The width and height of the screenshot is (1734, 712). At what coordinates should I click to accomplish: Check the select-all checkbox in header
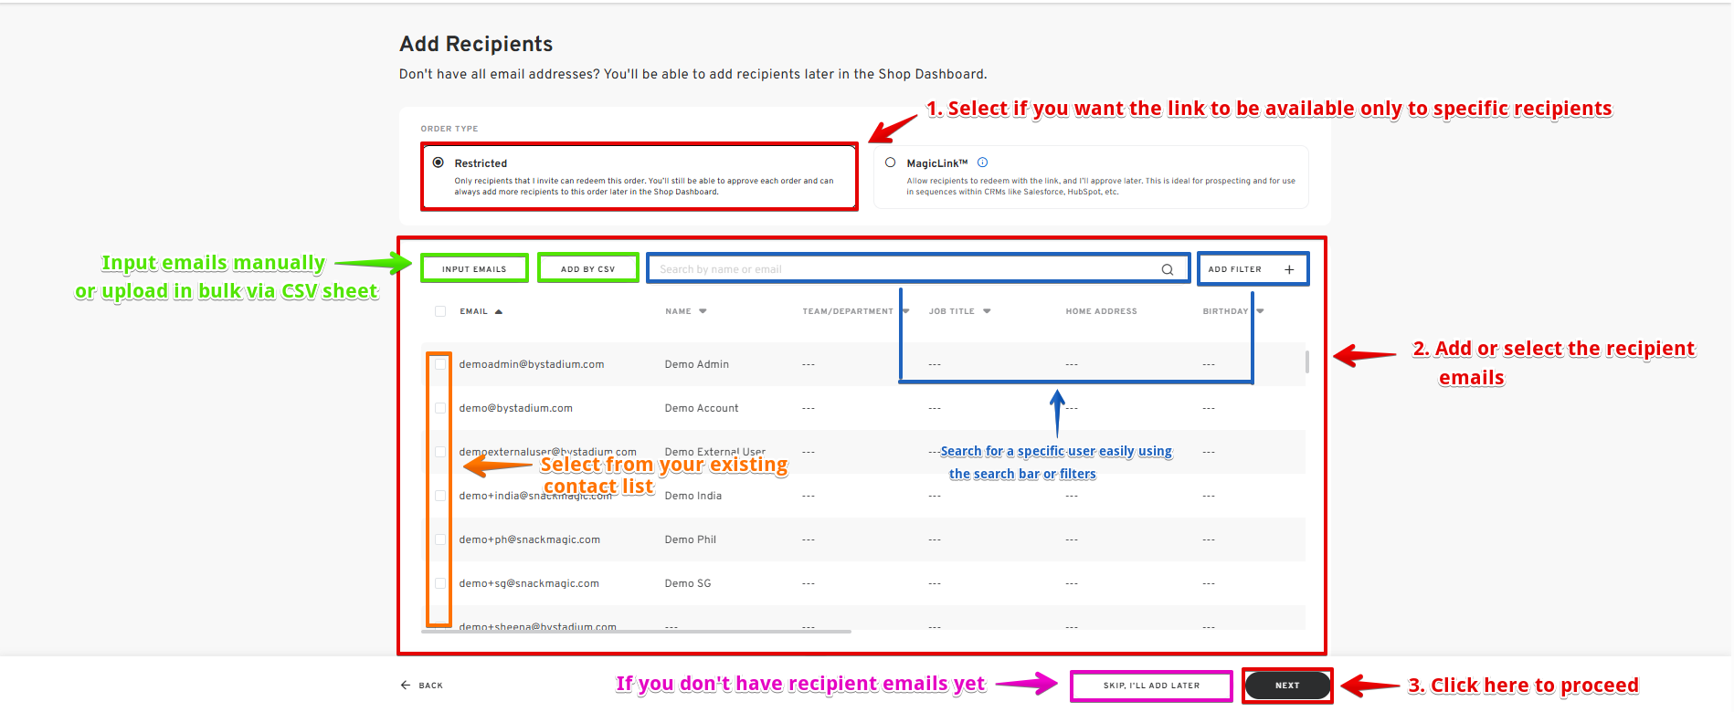[x=440, y=311]
